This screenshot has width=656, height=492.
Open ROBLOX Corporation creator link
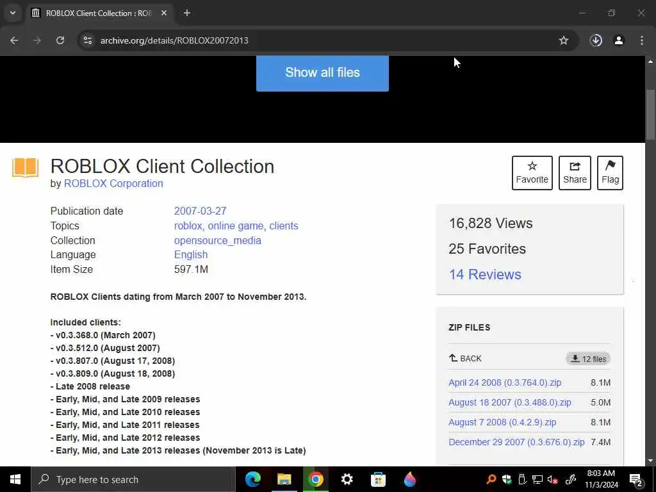click(113, 183)
